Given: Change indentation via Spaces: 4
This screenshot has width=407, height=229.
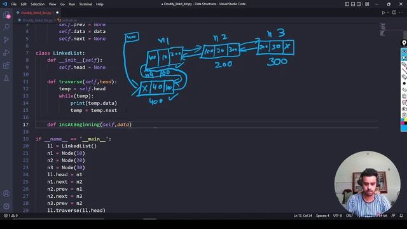Looking at the screenshot, I should point(322,216).
